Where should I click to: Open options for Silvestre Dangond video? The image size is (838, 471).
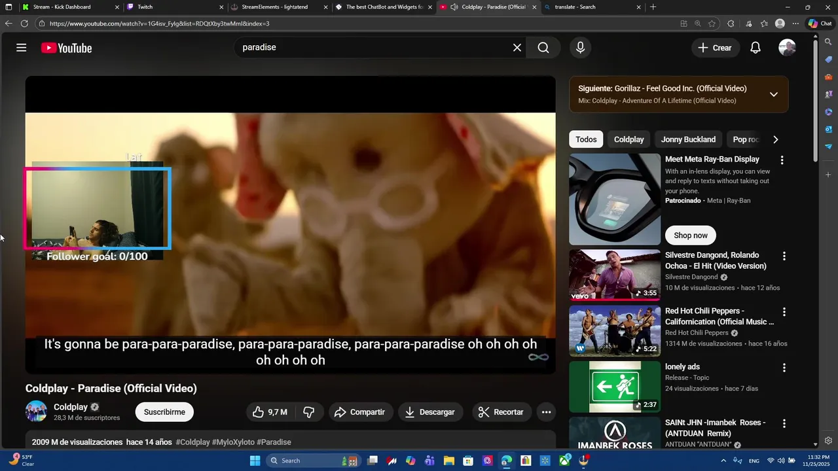click(x=784, y=256)
